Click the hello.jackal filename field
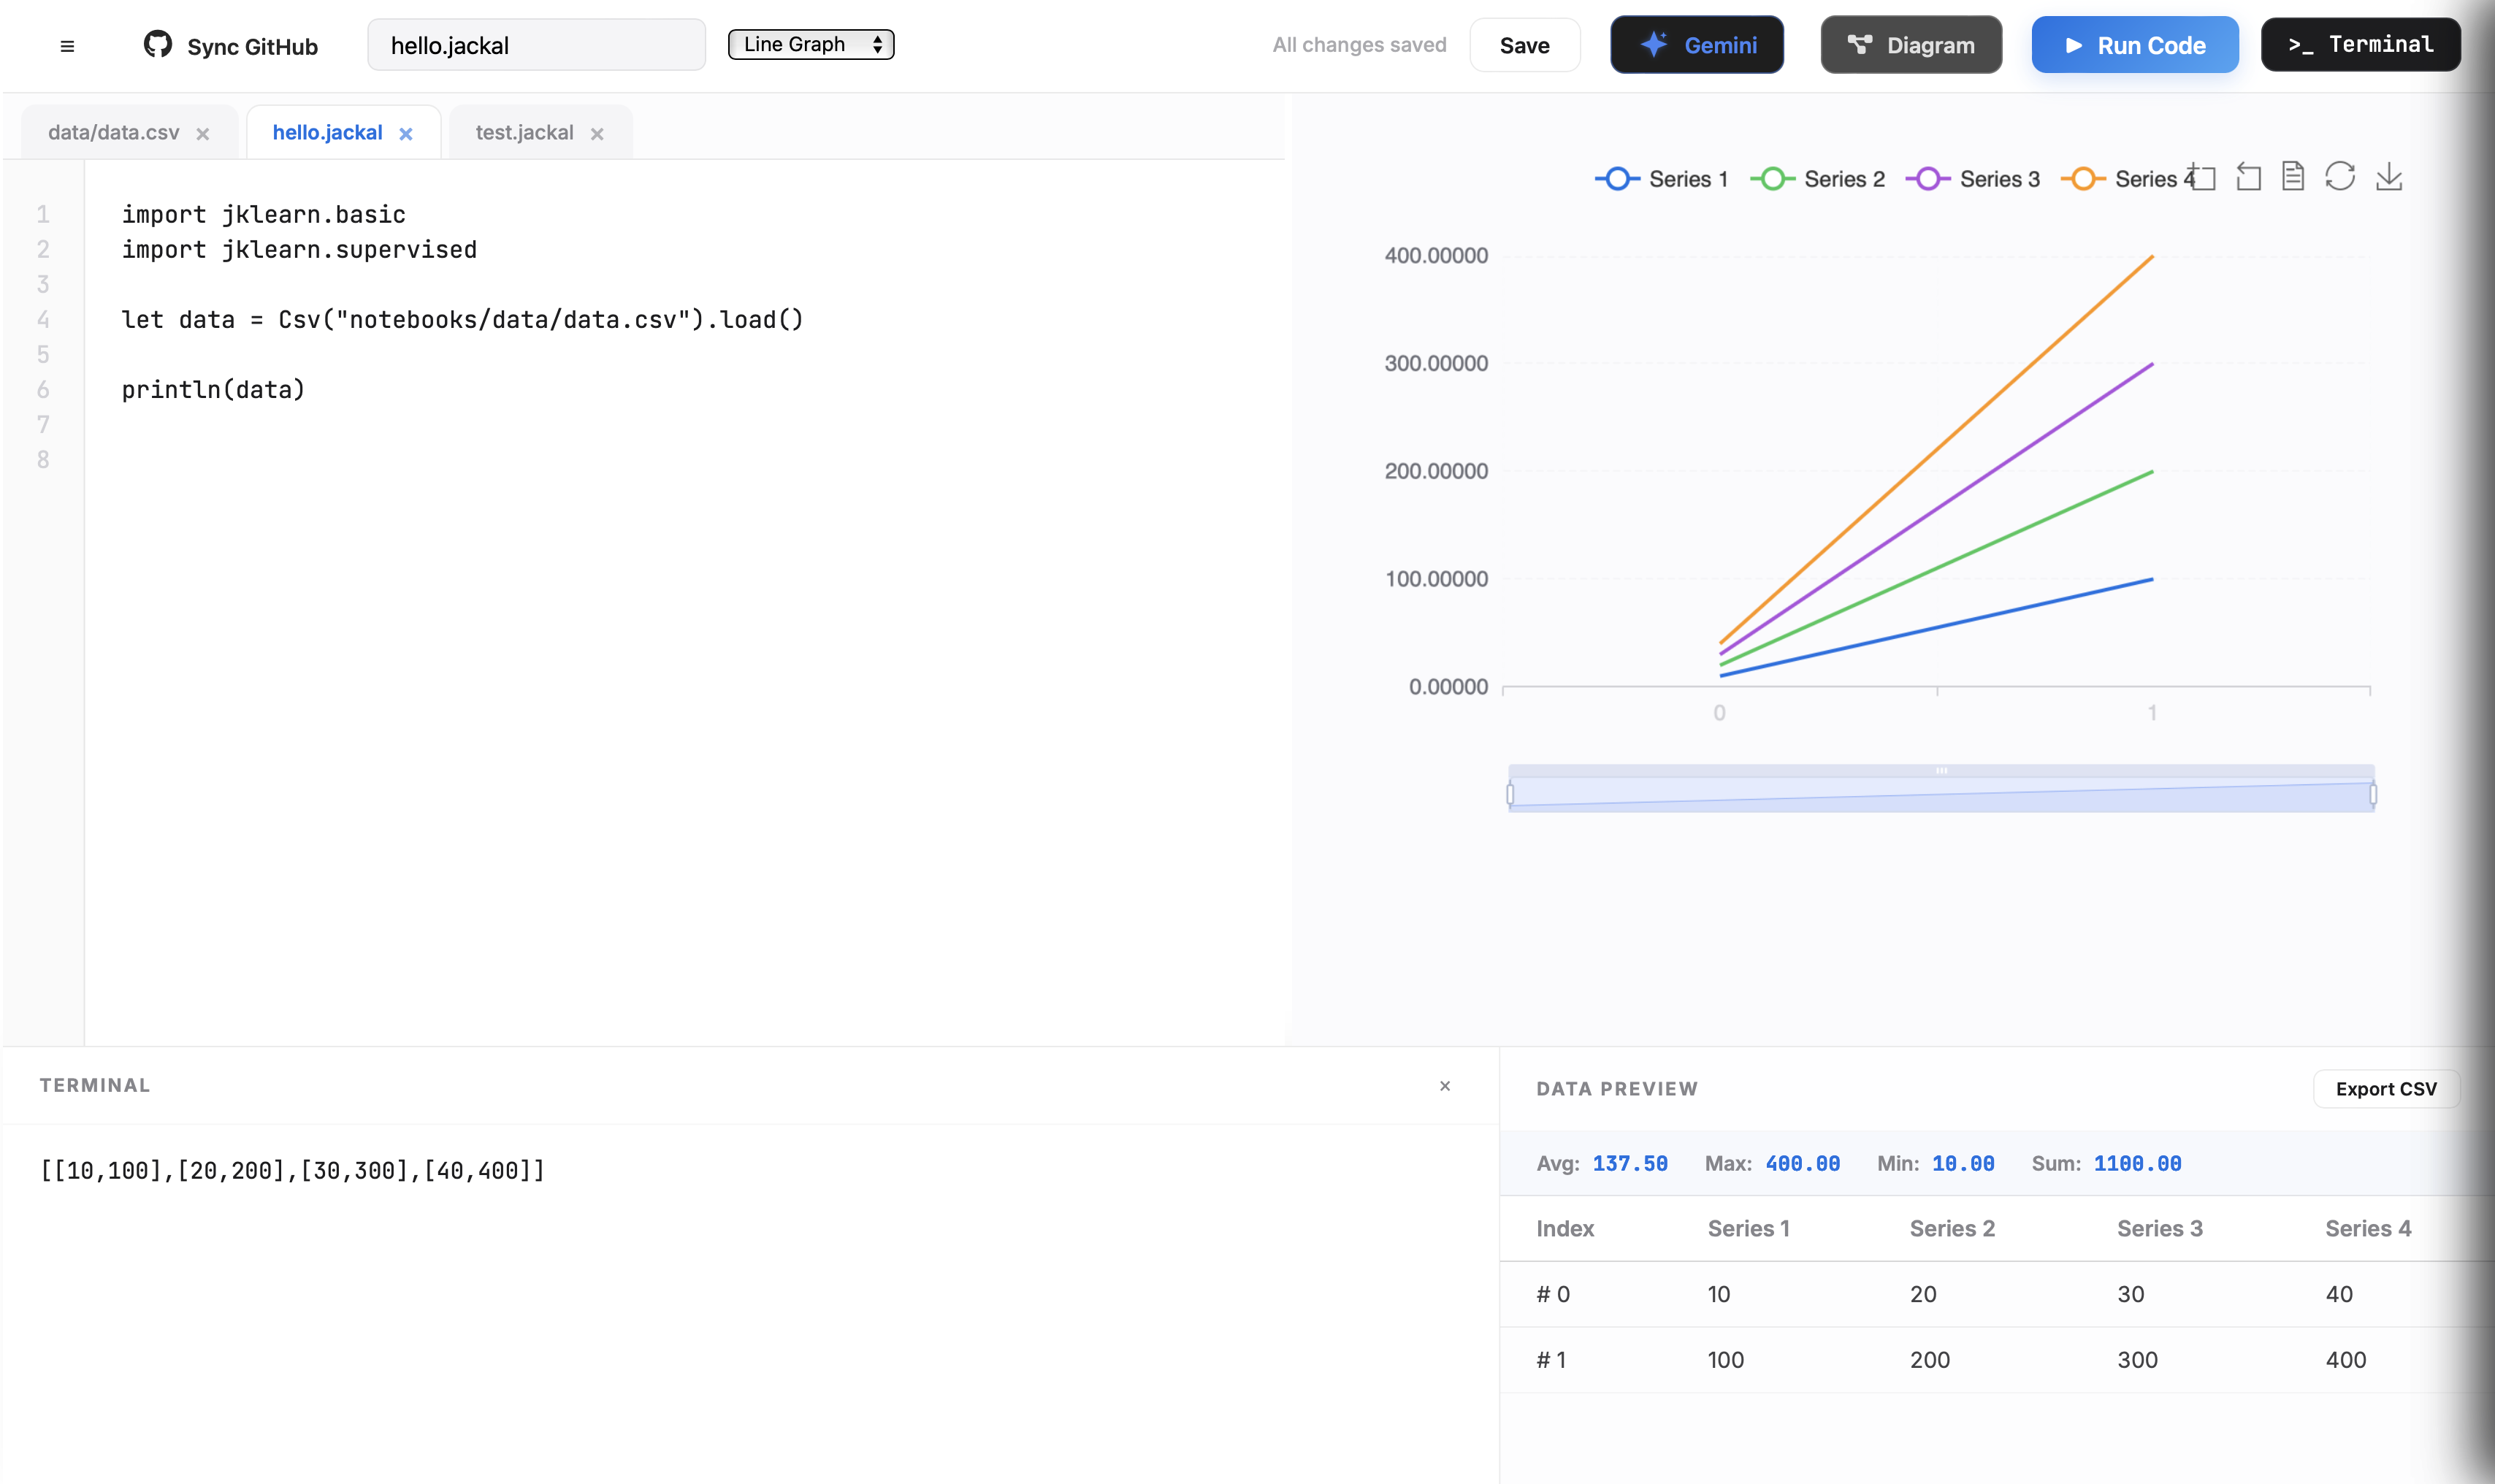 536,46
